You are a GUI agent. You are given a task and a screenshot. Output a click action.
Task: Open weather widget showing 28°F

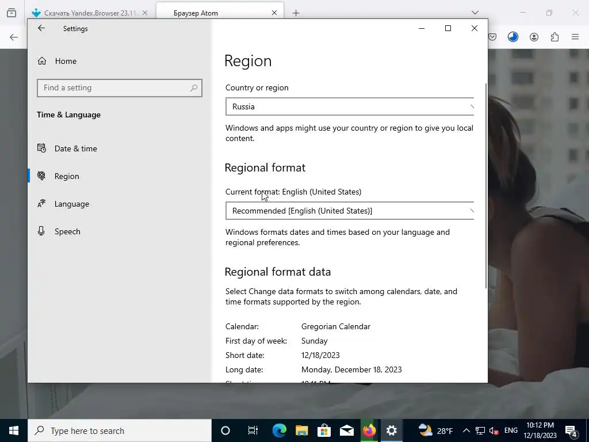point(436,430)
